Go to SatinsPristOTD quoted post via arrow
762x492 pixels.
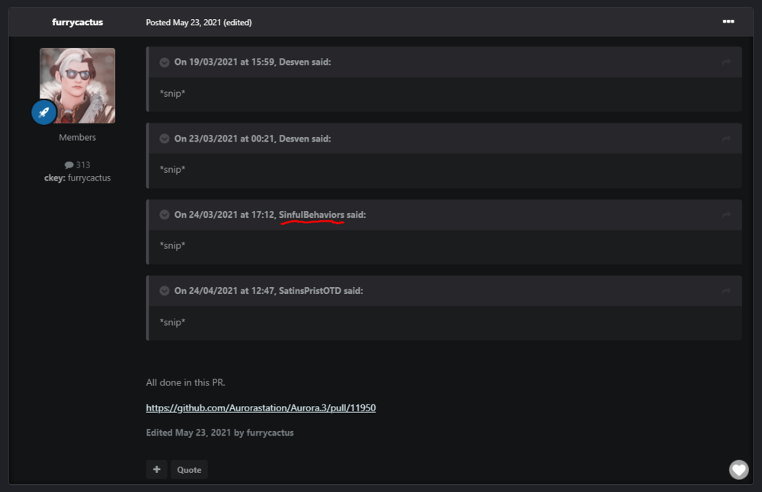pos(726,292)
